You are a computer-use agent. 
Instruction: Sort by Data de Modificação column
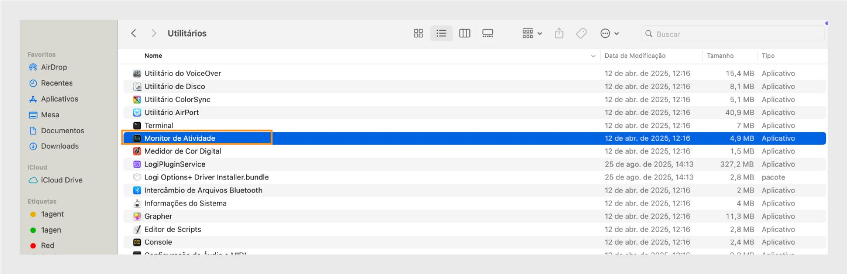(x=635, y=56)
